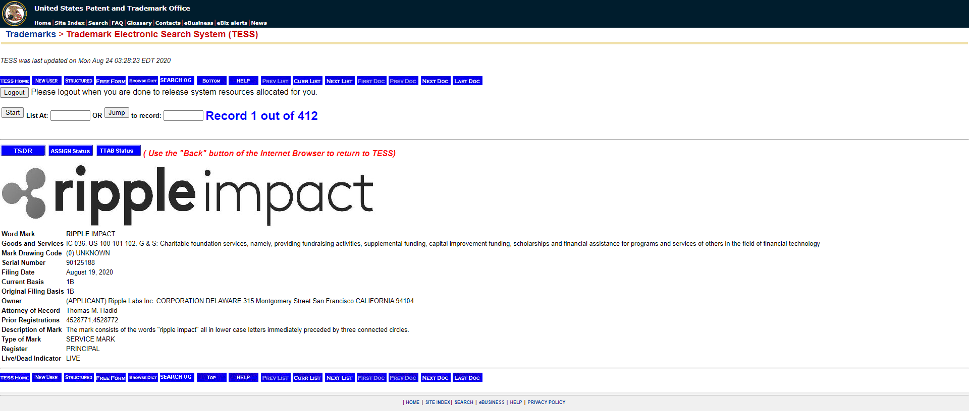This screenshot has height=411, width=969.
Task: Open Contacts in header navigation
Action: coord(168,23)
